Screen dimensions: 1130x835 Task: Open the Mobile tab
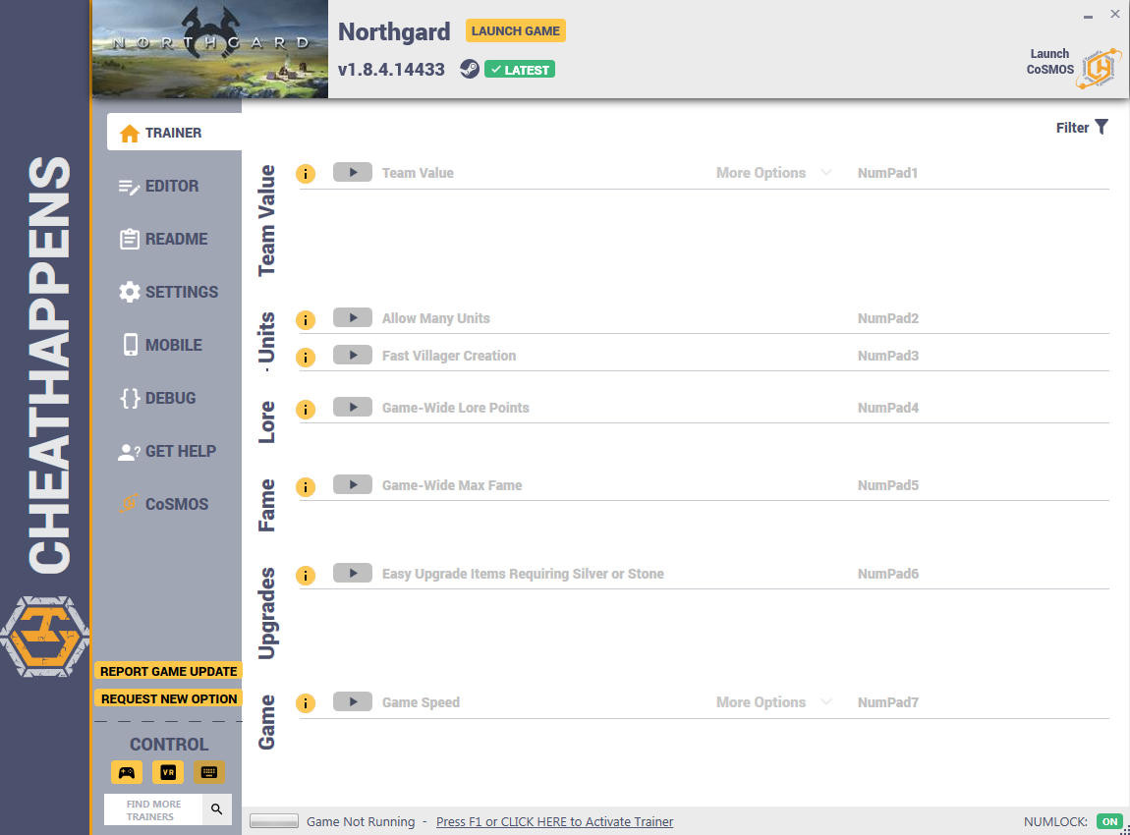coord(162,345)
